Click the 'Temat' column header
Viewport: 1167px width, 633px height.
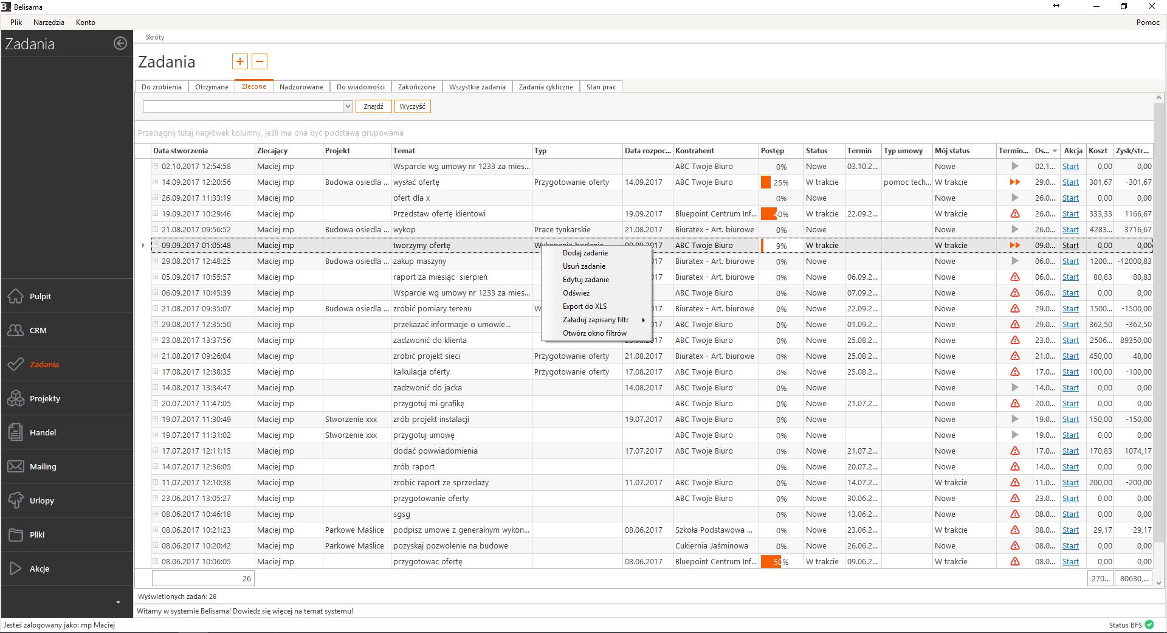(404, 151)
